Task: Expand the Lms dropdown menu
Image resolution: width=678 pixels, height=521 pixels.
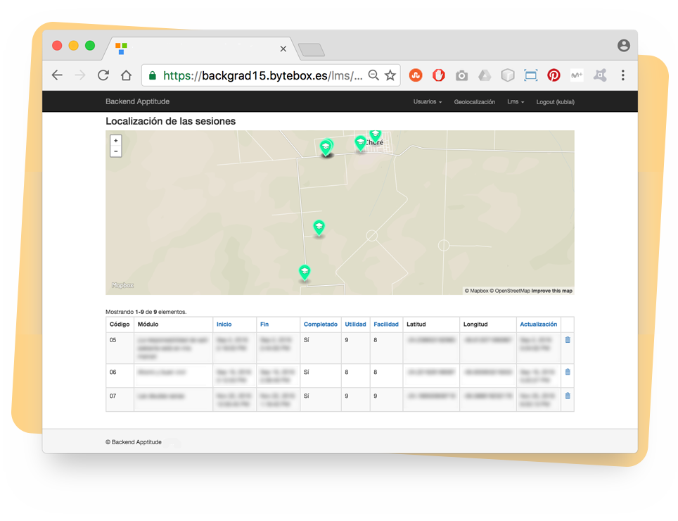Action: (x=516, y=101)
